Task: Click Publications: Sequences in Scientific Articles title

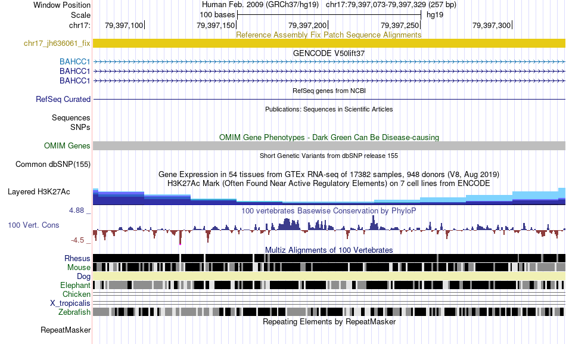Action: point(329,109)
